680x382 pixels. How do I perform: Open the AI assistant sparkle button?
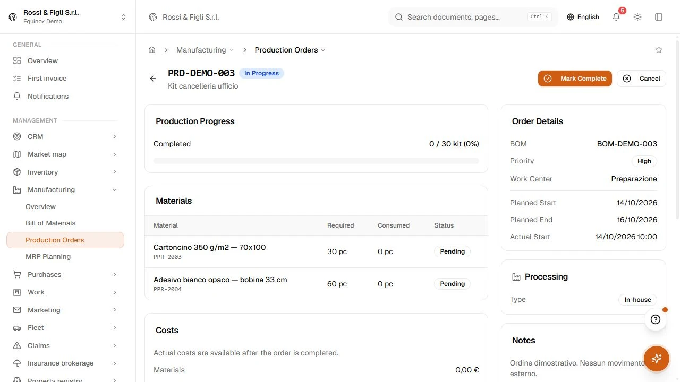[657, 359]
